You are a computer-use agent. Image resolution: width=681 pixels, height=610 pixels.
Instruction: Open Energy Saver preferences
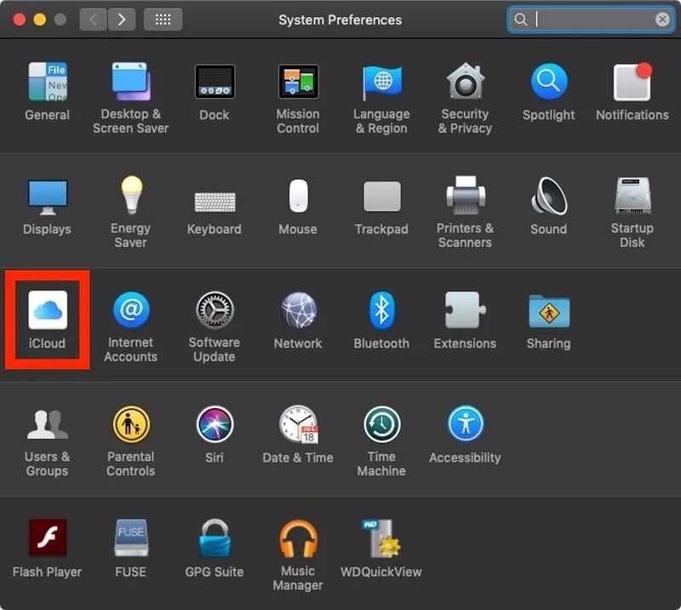[130, 196]
